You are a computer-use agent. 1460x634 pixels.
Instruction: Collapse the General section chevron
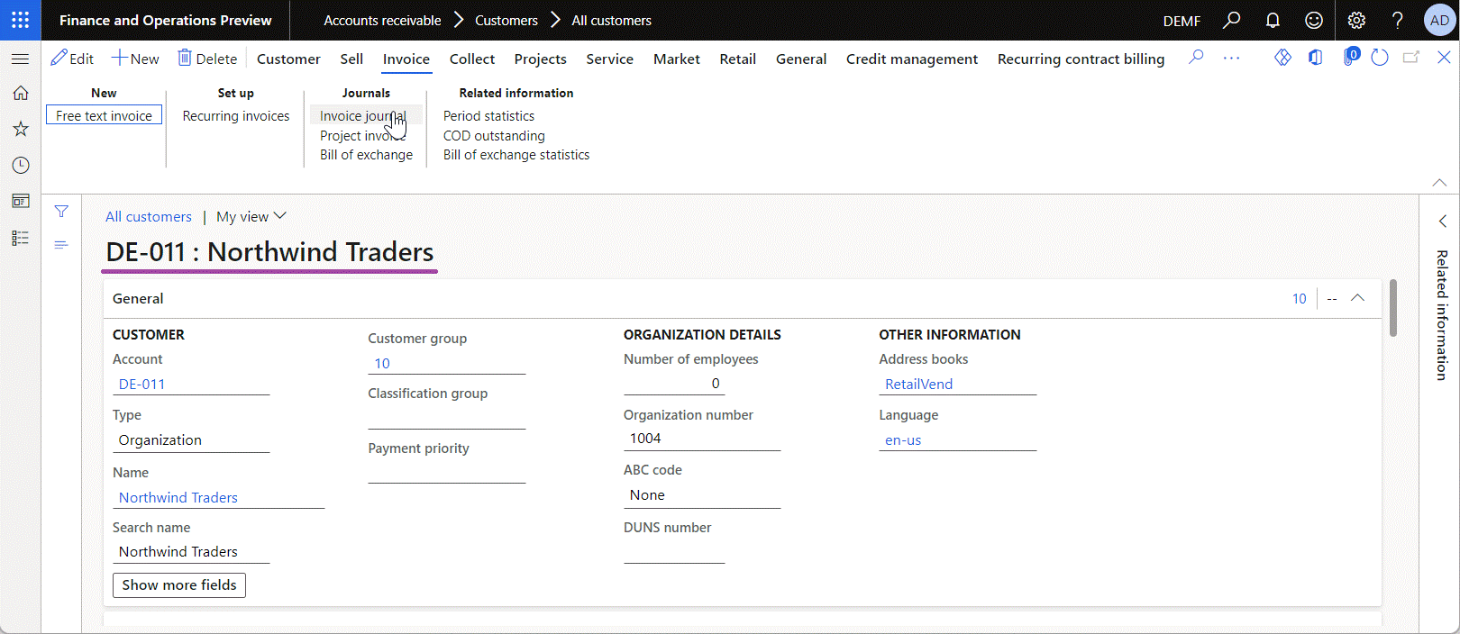click(x=1357, y=298)
